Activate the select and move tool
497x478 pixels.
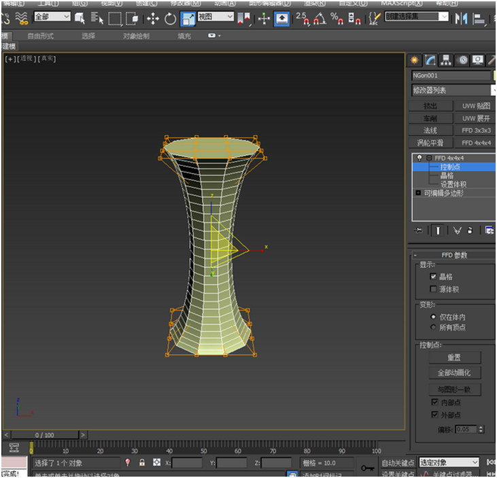153,19
